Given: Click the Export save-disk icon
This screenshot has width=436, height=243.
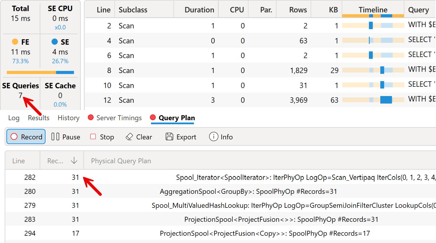Looking at the screenshot, I should 169,137.
